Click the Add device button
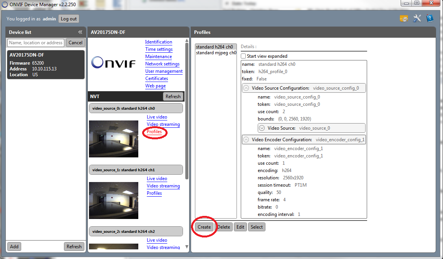The width and height of the screenshot is (443, 259). pos(14,247)
